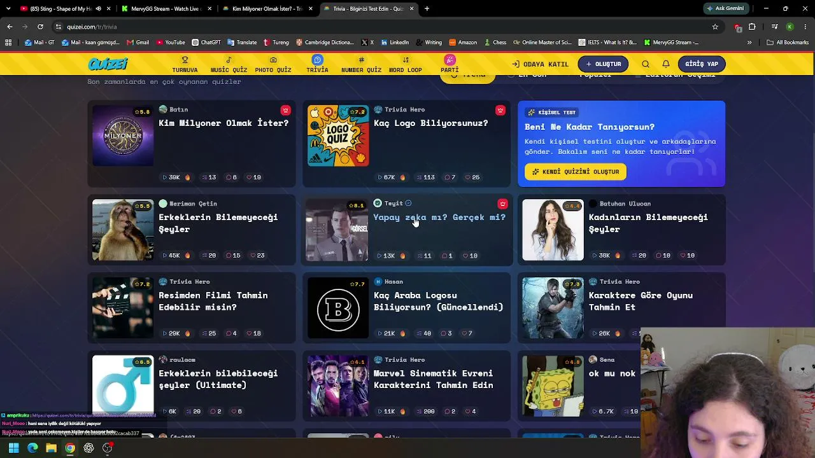Open Photo Quiz from navigation bar
This screenshot has width=815, height=458.
click(273, 64)
